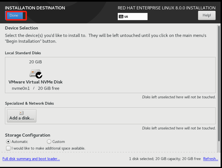Click the "20 GiB" size label above the disk
The image size is (222, 168).
tap(36, 62)
